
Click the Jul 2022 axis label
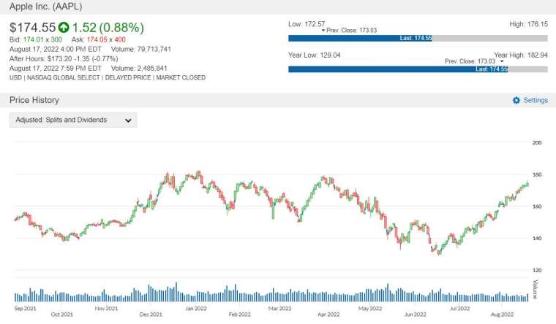pos(459,309)
